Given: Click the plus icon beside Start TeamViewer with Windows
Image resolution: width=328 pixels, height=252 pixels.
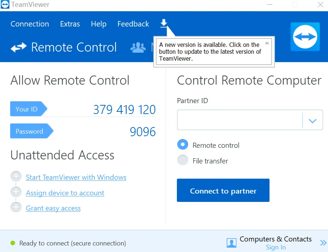Looking at the screenshot, I should (x=16, y=176).
